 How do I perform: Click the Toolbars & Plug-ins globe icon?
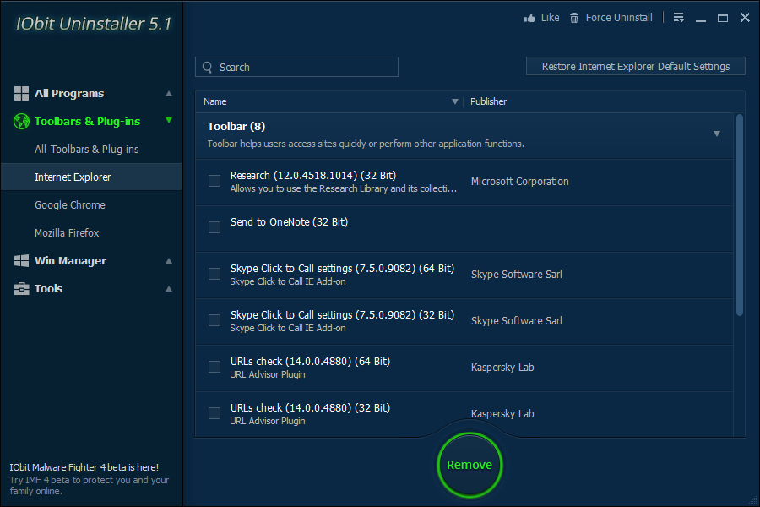(x=21, y=122)
